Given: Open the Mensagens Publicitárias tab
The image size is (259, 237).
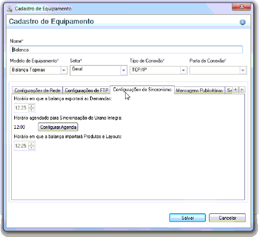Looking at the screenshot, I should point(199,90).
